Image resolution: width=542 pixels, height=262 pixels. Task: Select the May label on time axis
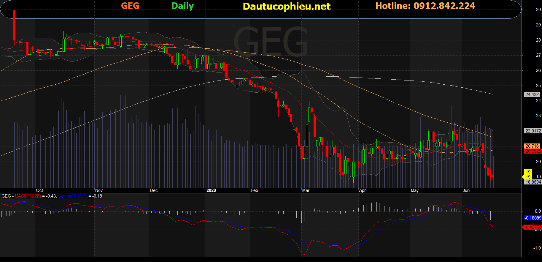[x=414, y=190]
